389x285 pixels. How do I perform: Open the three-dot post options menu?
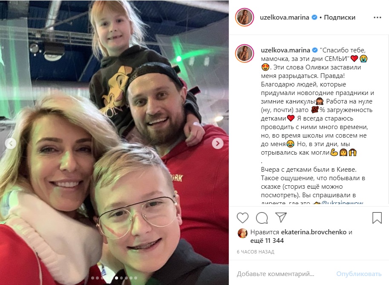377,17
